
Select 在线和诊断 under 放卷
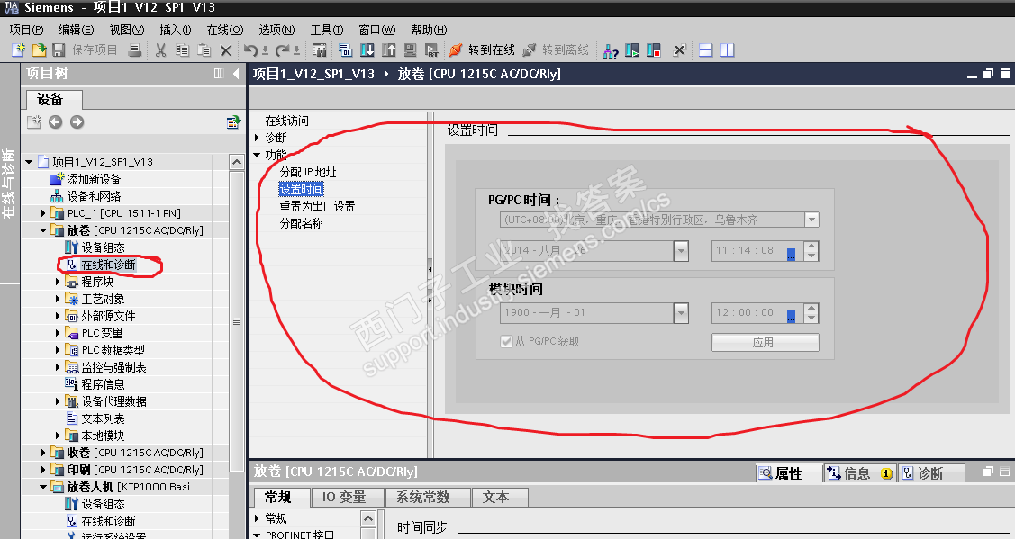click(x=109, y=265)
